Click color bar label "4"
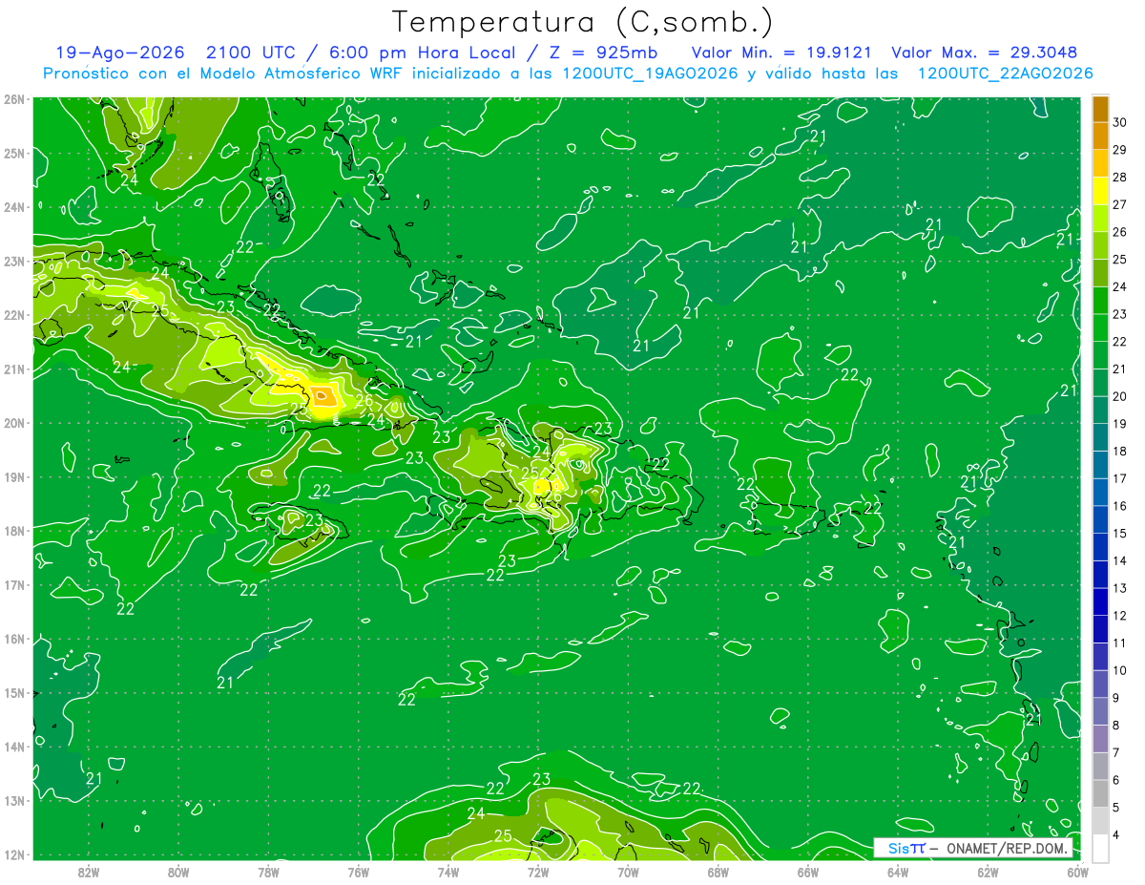The height and width of the screenshot is (885, 1145). pos(1117,834)
